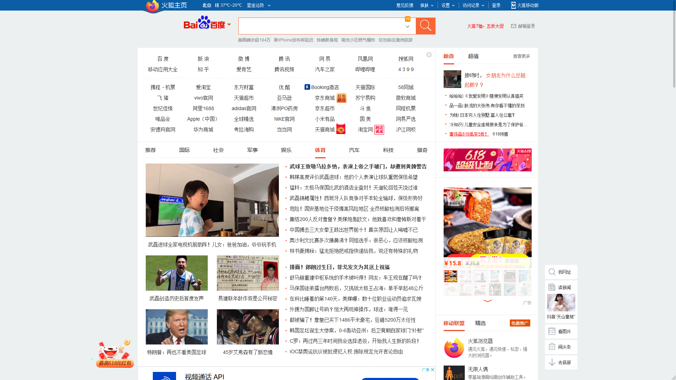Open the 知乎 site link
The width and height of the screenshot is (676, 380).
coord(203,70)
